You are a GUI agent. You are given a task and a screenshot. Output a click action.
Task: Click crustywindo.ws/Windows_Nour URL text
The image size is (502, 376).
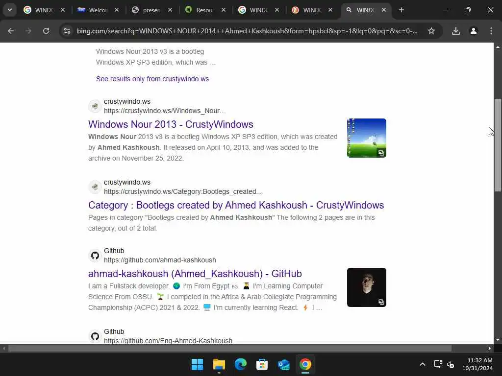[x=165, y=111]
